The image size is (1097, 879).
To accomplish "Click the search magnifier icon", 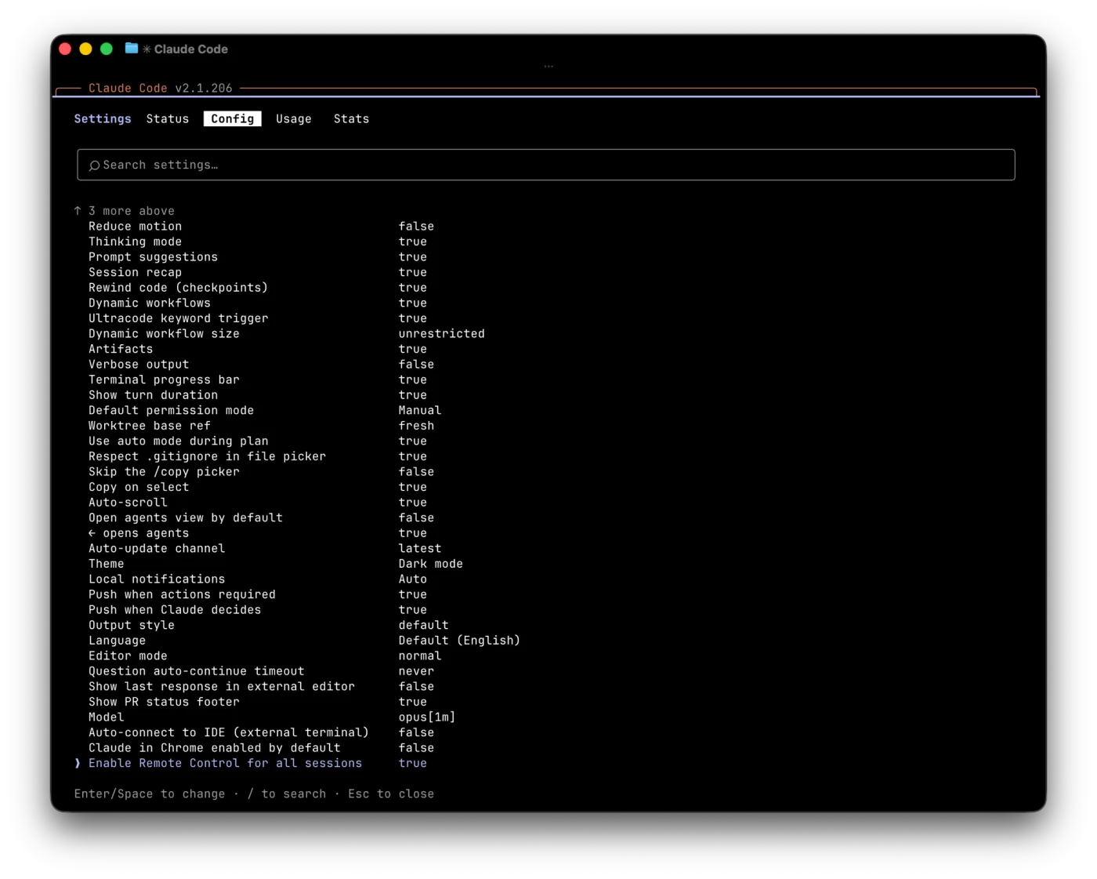I will point(94,165).
